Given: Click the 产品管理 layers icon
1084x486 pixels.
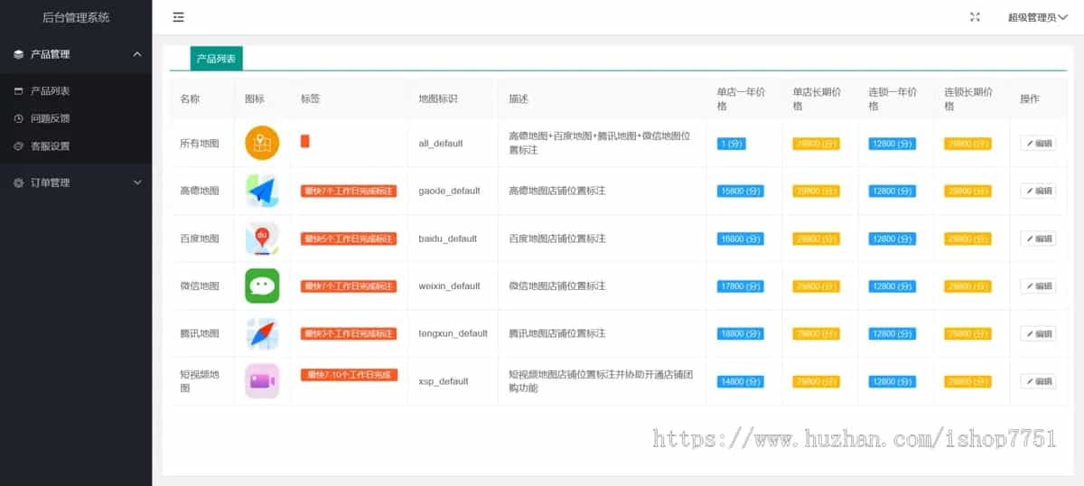Looking at the screenshot, I should (19, 54).
